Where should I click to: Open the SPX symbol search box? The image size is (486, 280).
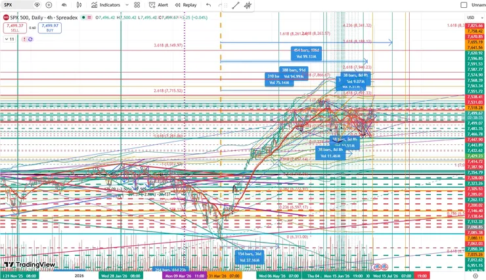pyautogui.click(x=17, y=5)
